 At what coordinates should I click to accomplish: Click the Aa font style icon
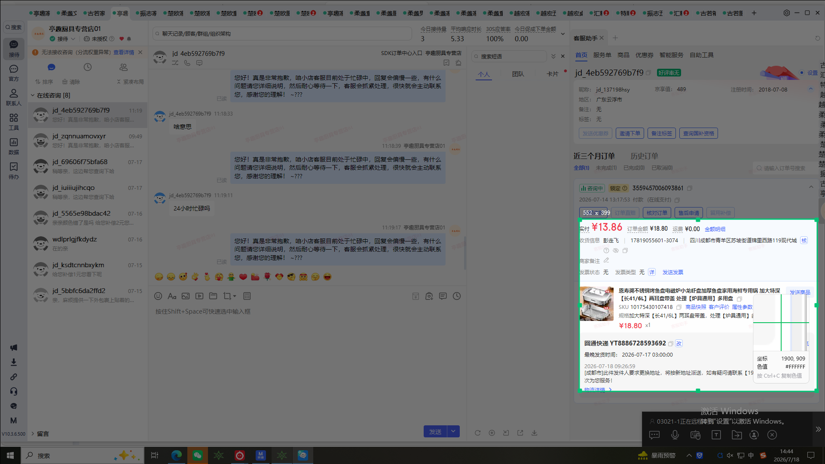[x=172, y=296]
